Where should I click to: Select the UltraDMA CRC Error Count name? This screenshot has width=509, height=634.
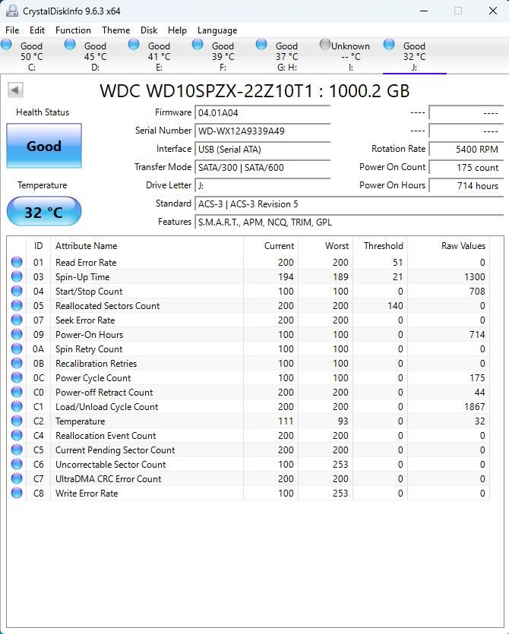click(x=109, y=479)
